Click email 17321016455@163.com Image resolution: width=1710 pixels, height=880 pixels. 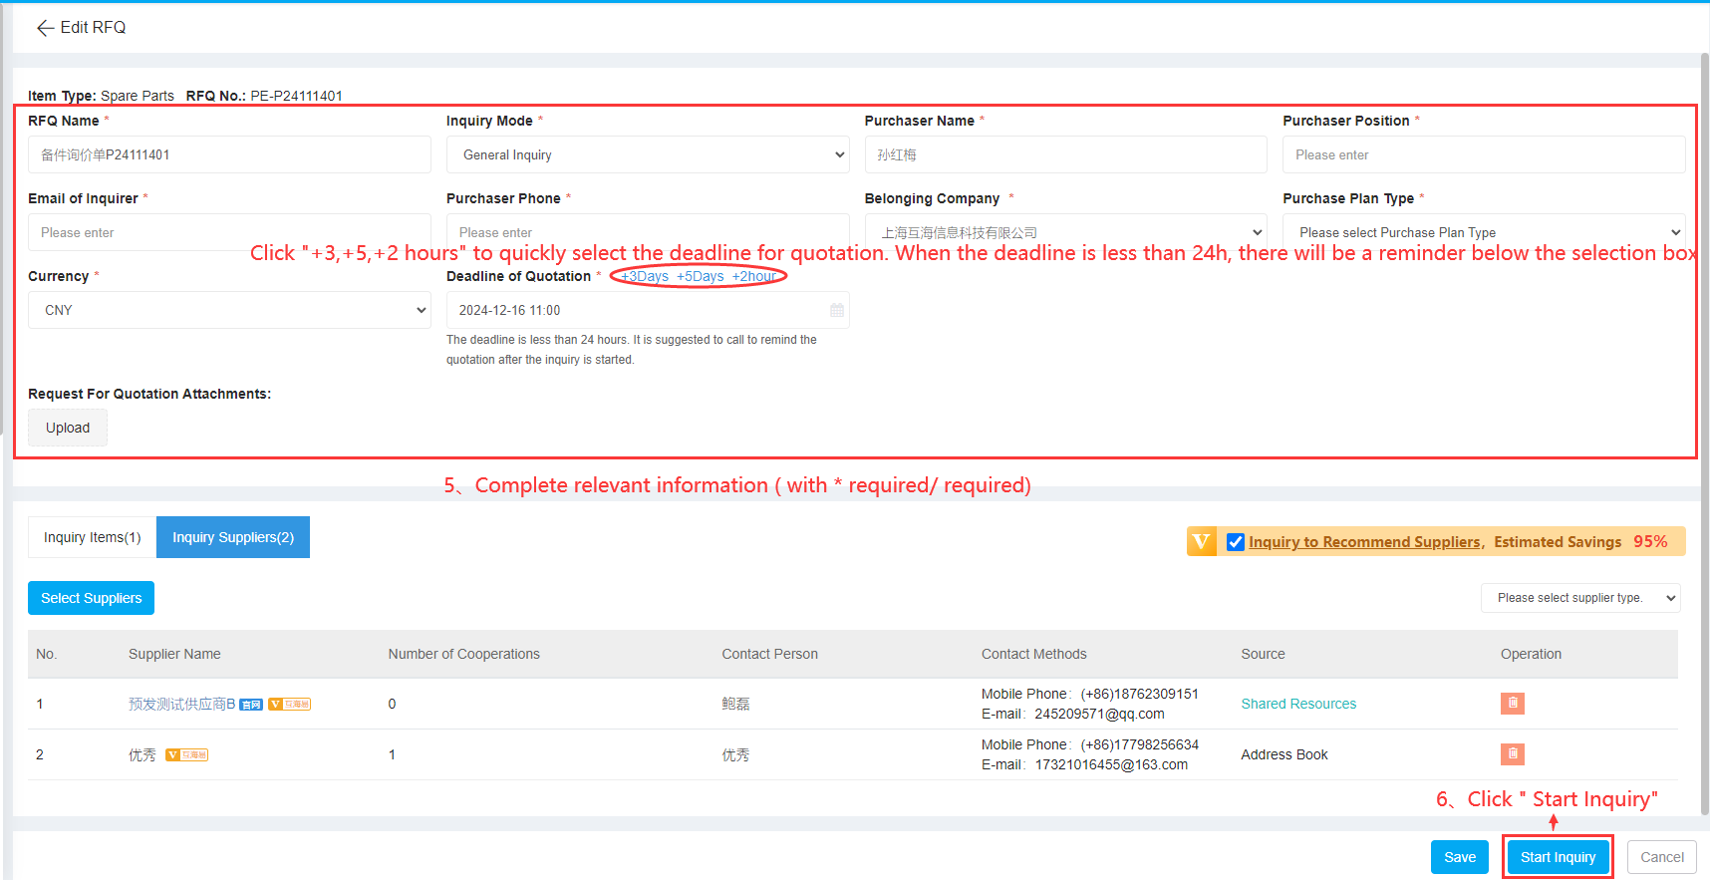pyautogui.click(x=1111, y=764)
